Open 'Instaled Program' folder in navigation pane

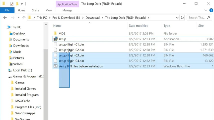[x=27, y=95]
